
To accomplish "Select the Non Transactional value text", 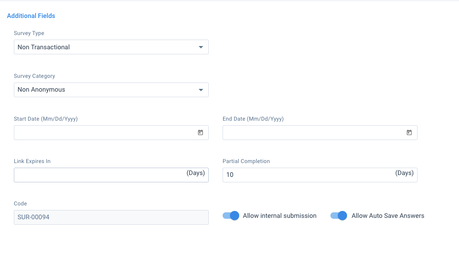I will 44,47.
